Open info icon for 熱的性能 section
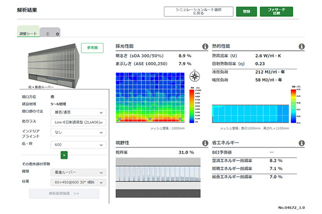Viewport: 322px width, 214px height. 302,47
